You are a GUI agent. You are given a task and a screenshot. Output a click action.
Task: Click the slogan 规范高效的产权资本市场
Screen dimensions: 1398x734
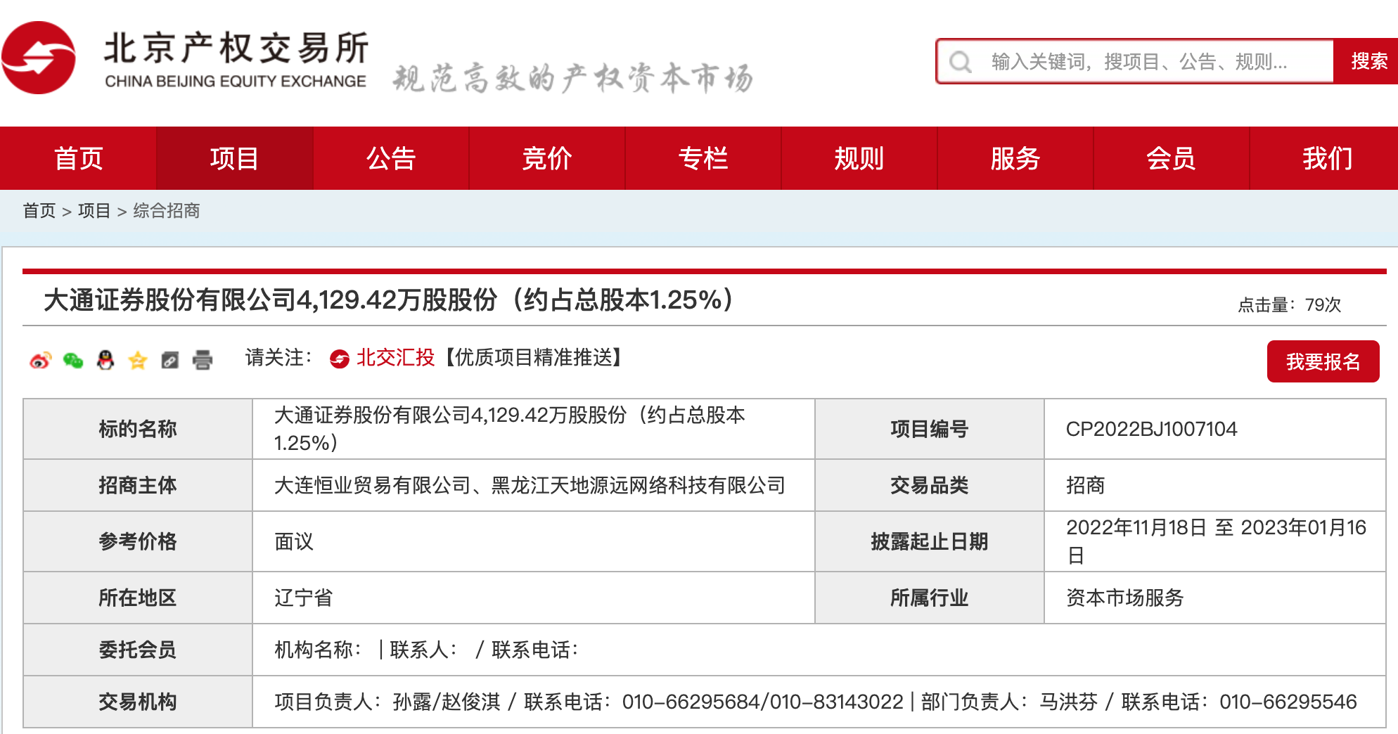click(572, 77)
